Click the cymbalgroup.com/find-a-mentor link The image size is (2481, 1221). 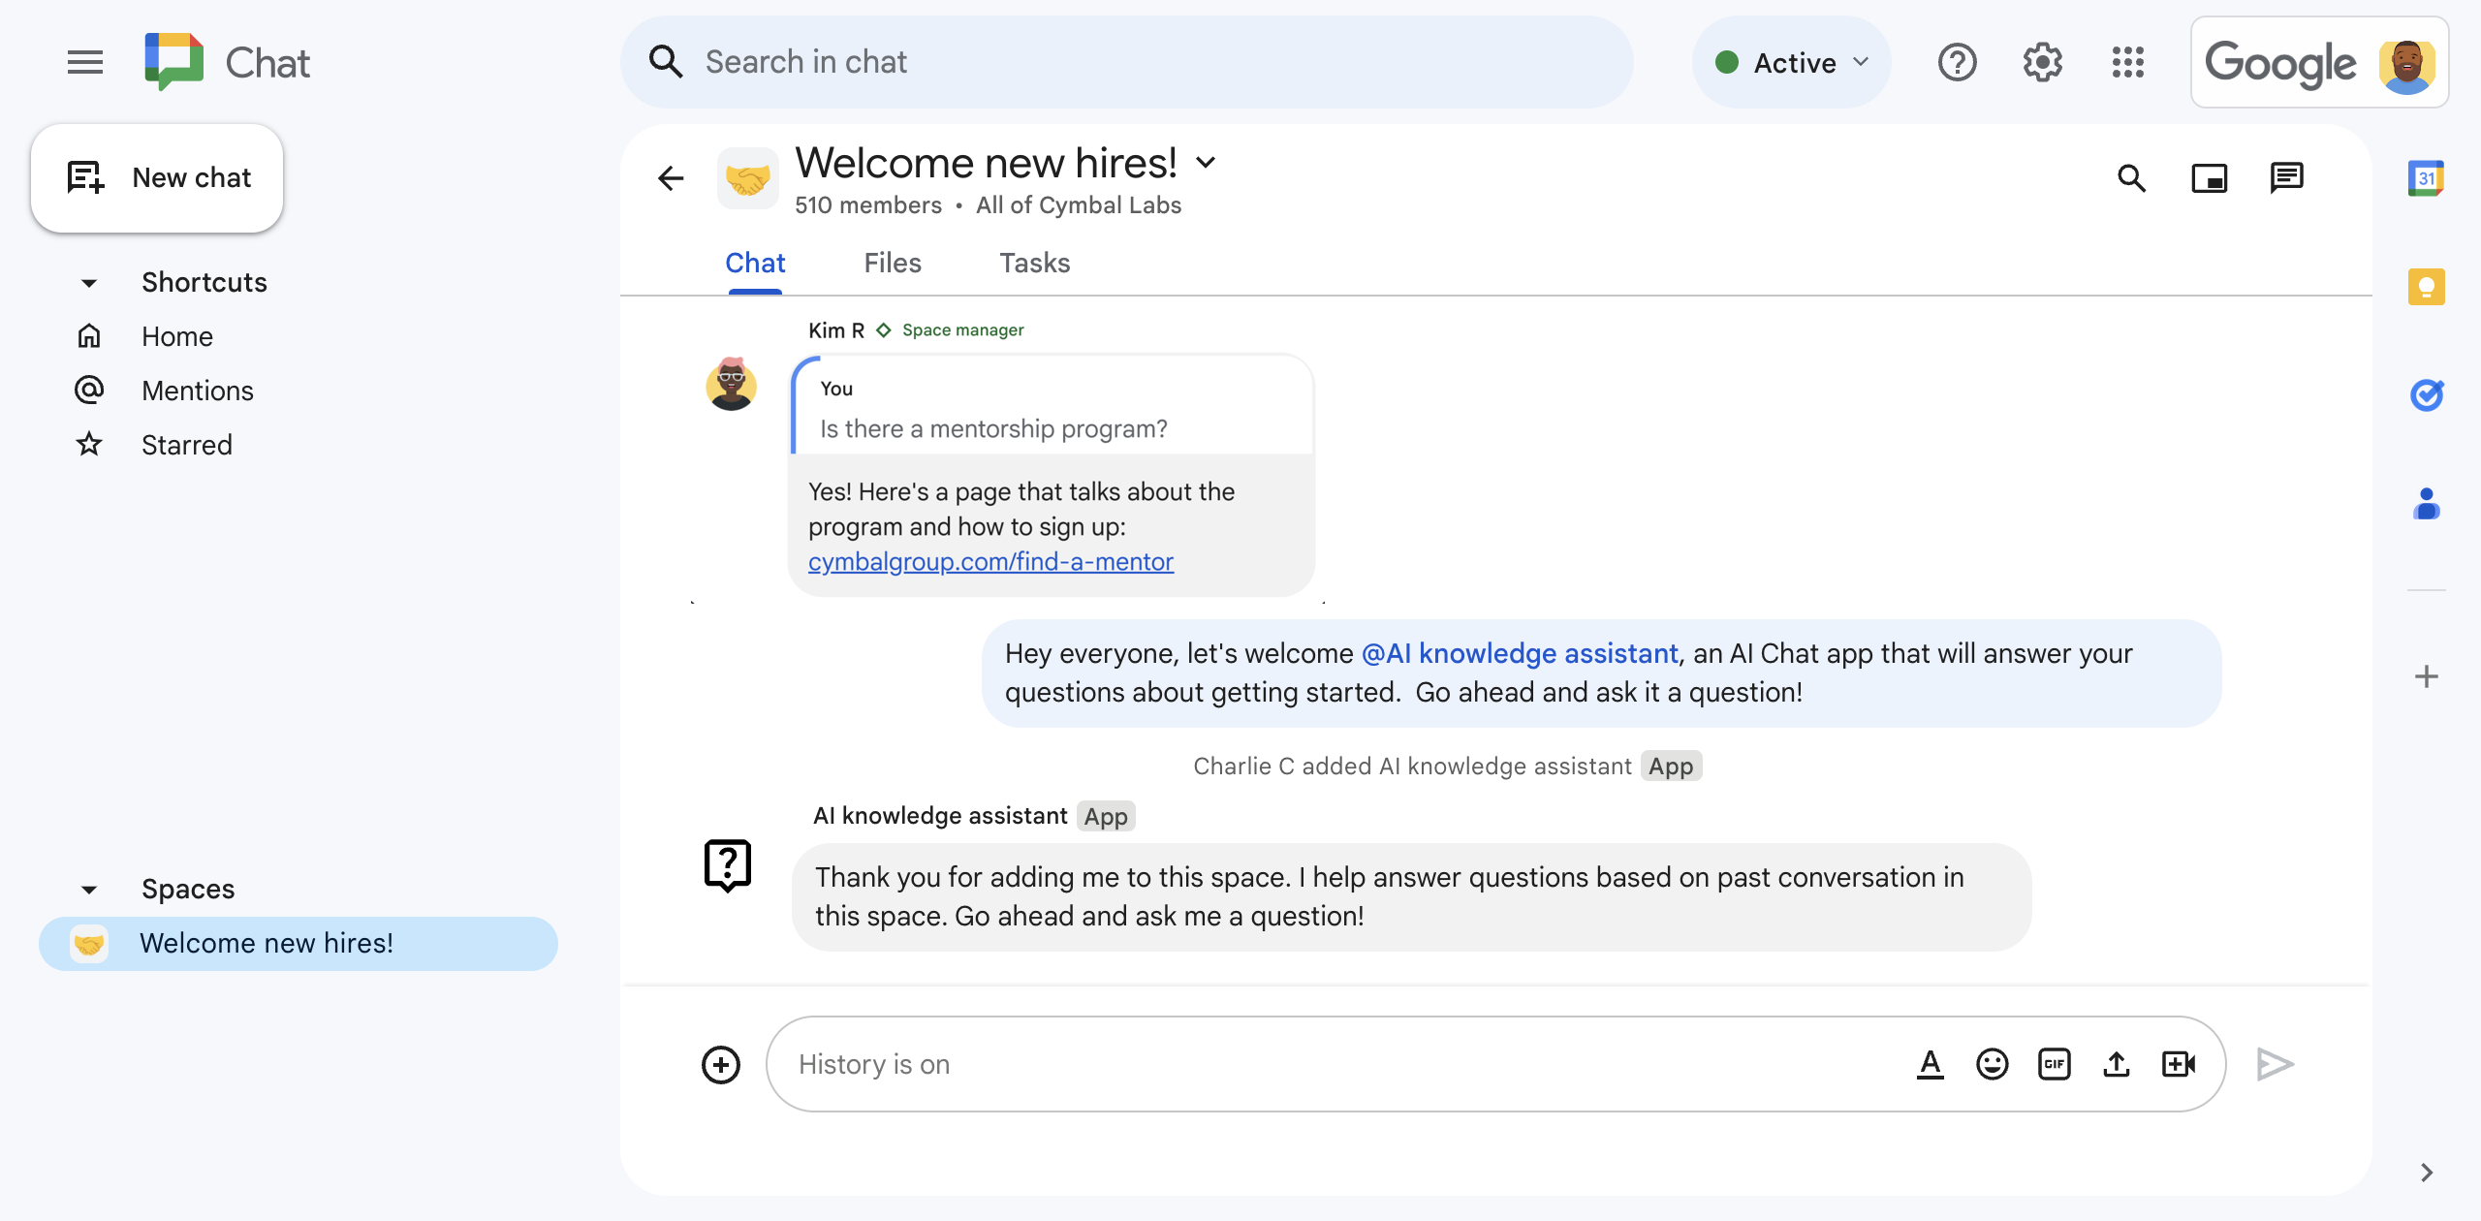coord(992,561)
